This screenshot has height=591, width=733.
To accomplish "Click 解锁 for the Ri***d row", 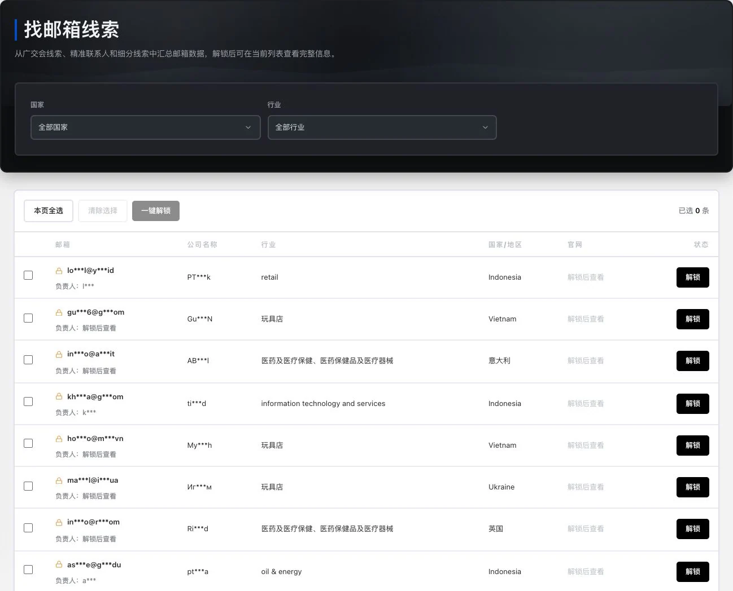I will (693, 529).
